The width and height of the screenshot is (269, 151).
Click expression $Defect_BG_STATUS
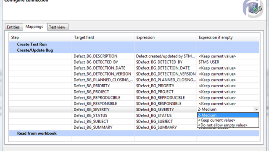point(154,115)
